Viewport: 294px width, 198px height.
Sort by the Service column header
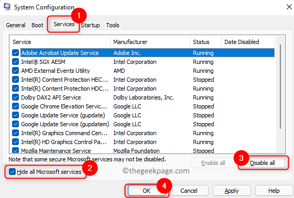tap(60, 42)
